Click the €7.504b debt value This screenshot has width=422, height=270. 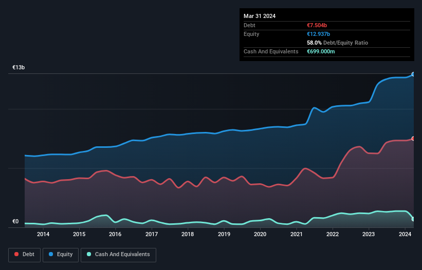[317, 25]
